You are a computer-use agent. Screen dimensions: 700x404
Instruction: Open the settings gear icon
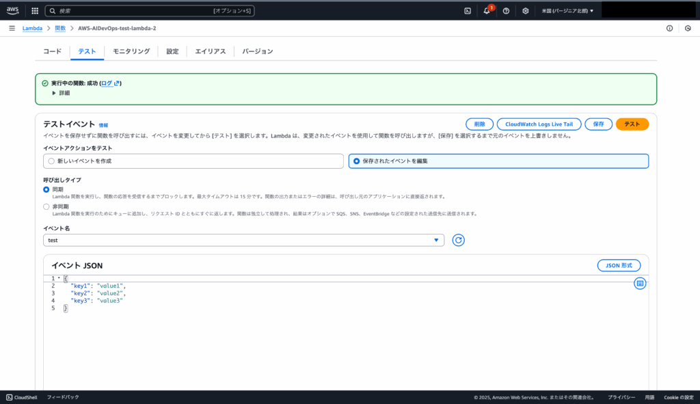click(525, 11)
